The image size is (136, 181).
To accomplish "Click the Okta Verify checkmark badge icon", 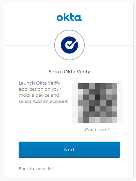I will click(x=70, y=45).
